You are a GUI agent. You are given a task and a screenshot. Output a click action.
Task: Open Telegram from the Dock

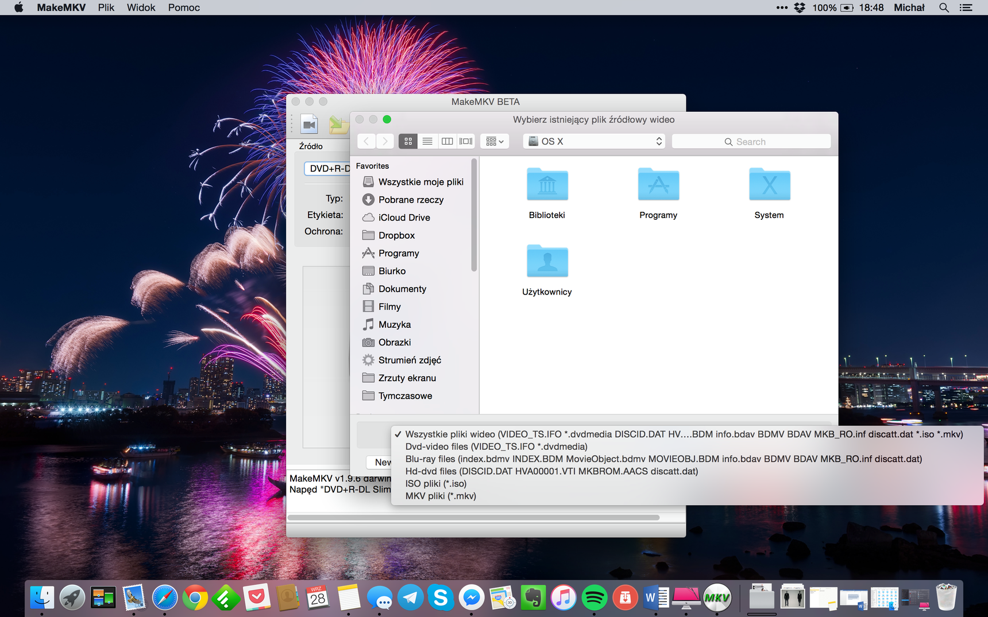pos(410,598)
